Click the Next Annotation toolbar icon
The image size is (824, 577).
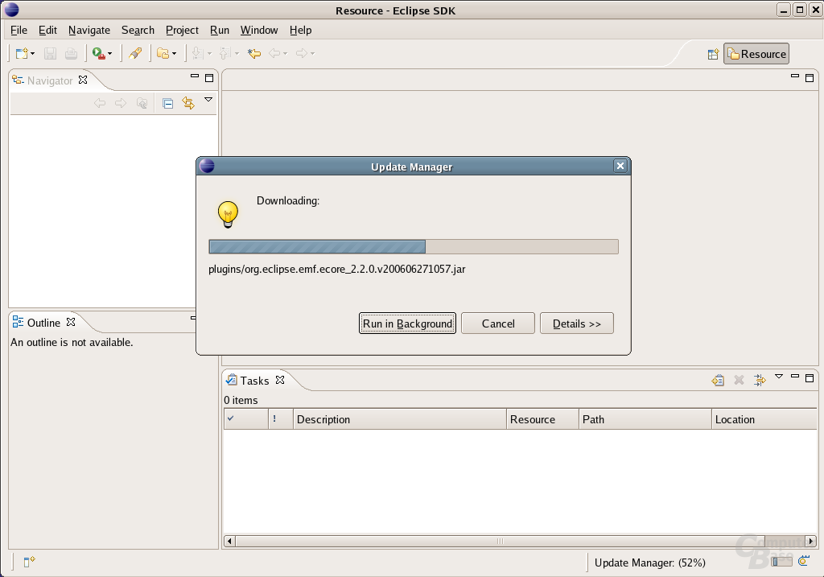click(x=198, y=54)
